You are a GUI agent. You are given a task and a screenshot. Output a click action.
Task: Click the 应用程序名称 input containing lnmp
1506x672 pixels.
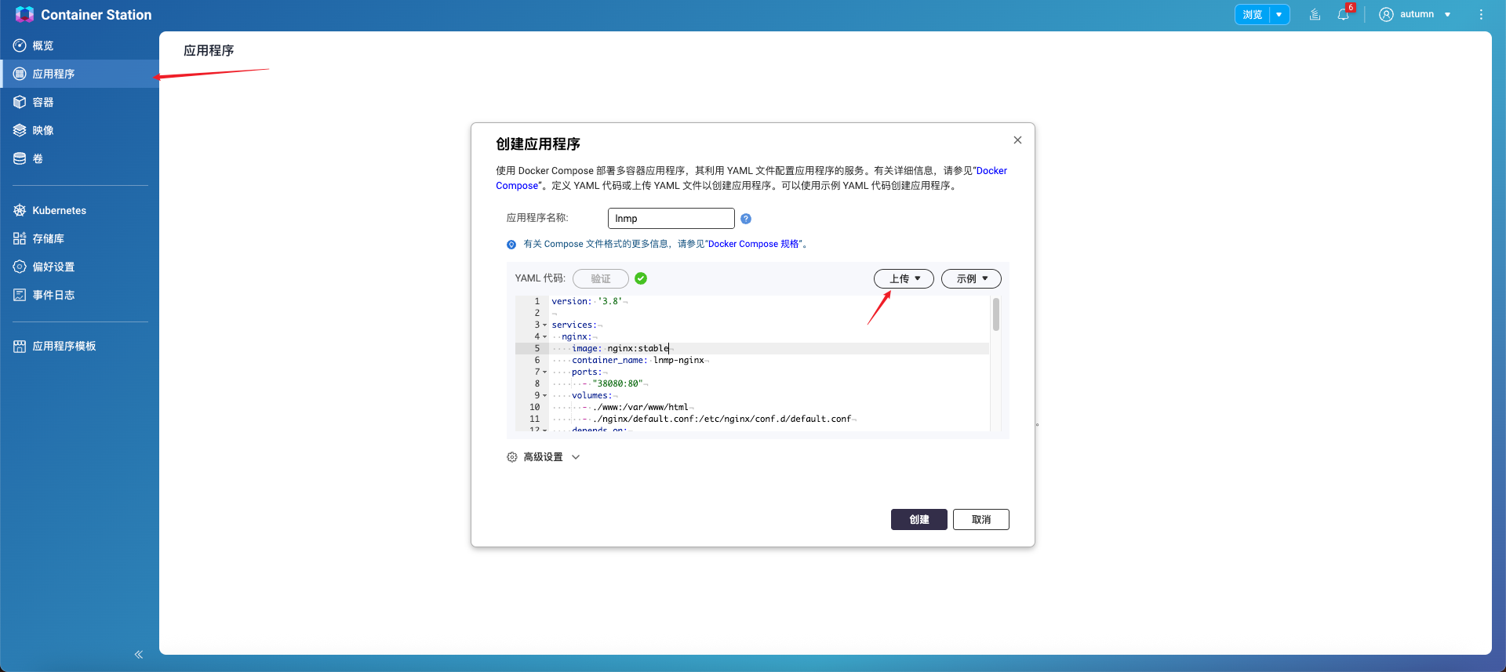[x=671, y=218]
